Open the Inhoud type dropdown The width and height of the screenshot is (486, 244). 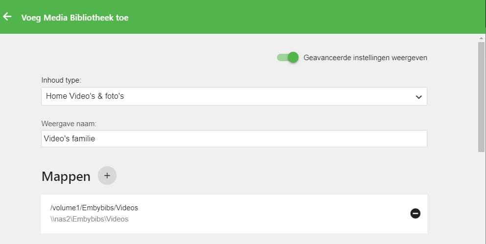pos(234,96)
